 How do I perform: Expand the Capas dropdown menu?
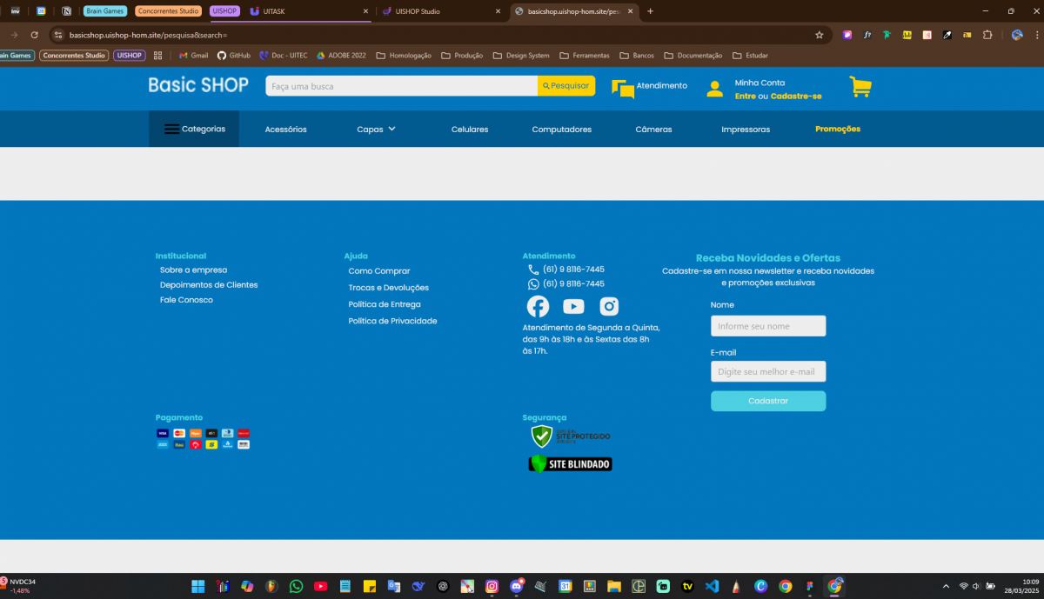[376, 130]
